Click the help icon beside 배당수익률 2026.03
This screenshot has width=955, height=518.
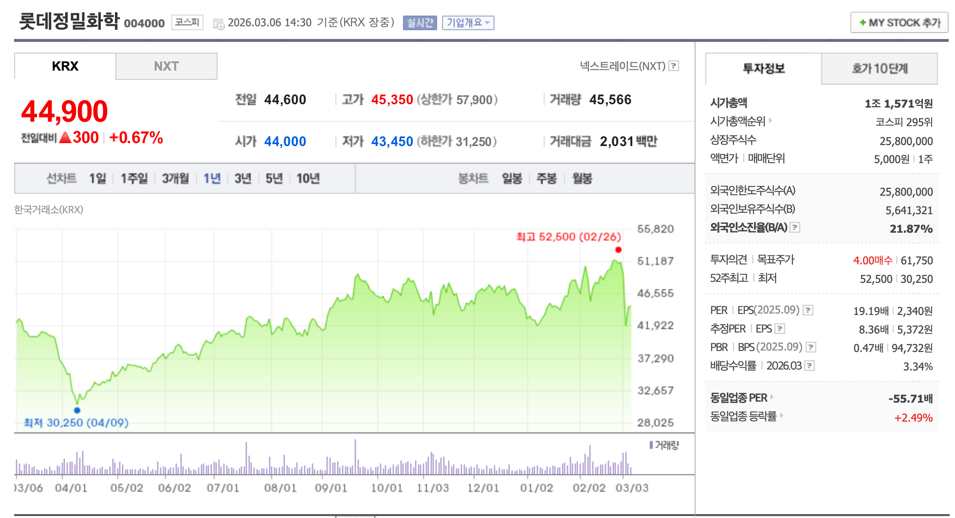[x=809, y=366]
